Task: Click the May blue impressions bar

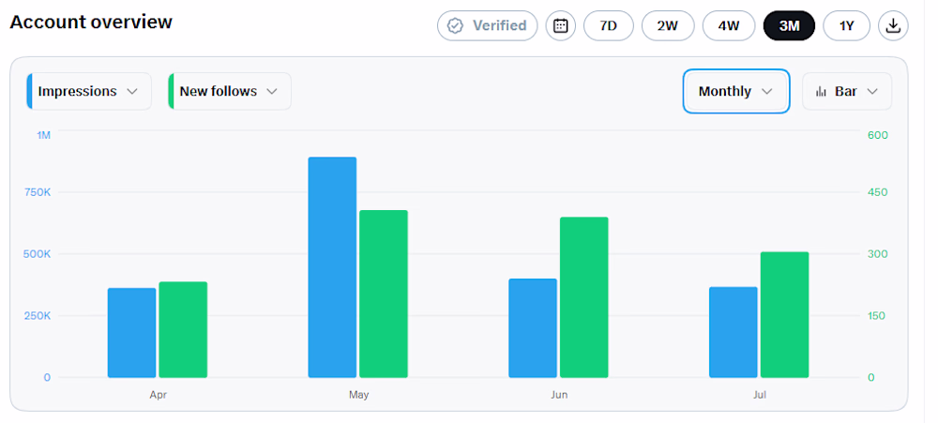Action: [332, 267]
